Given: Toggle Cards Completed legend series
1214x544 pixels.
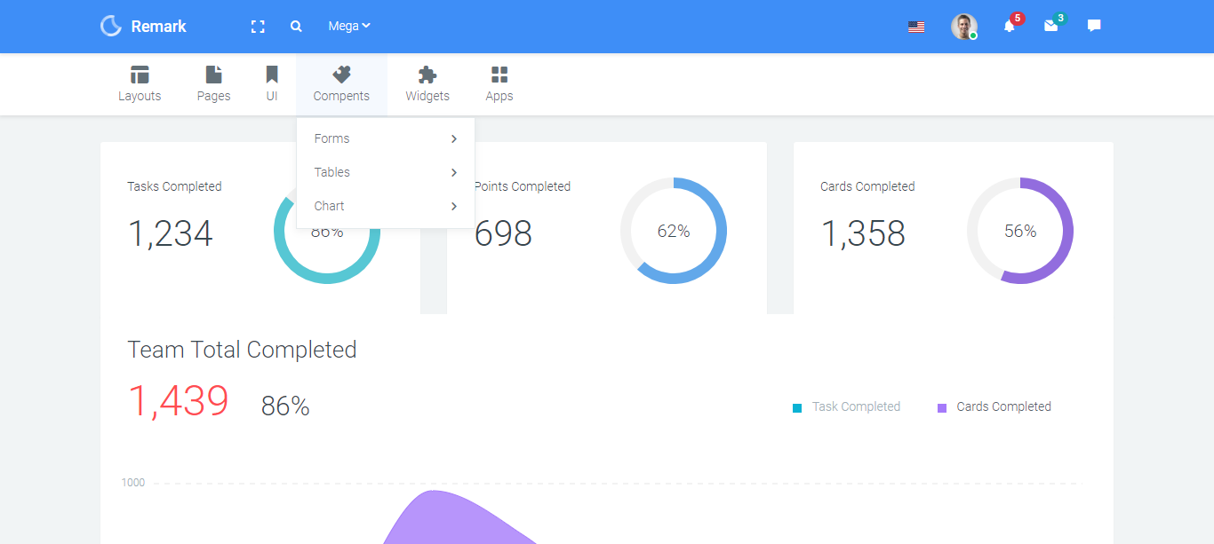Looking at the screenshot, I should 994,407.
